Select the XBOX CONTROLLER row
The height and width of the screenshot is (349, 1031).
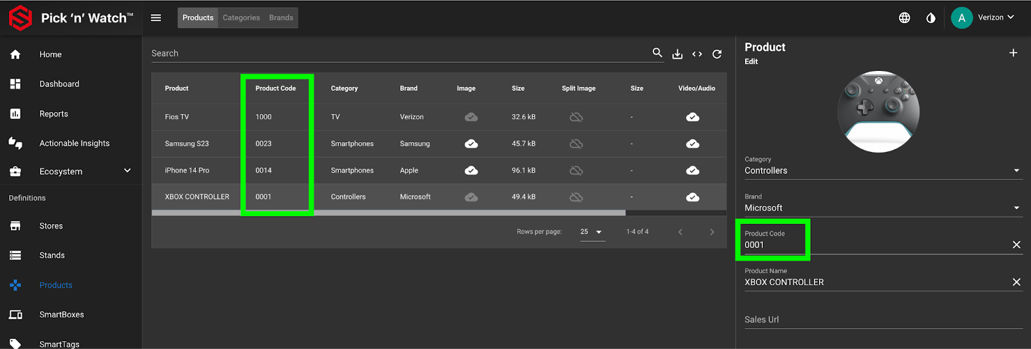pos(439,197)
